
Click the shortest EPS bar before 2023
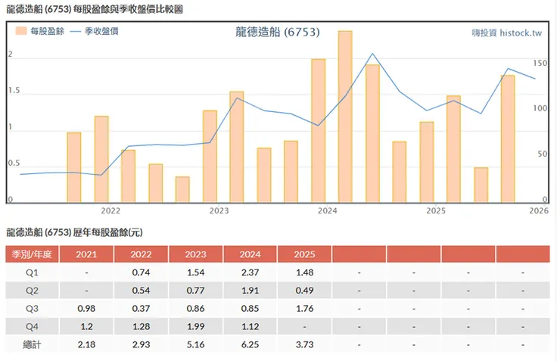[x=182, y=190]
